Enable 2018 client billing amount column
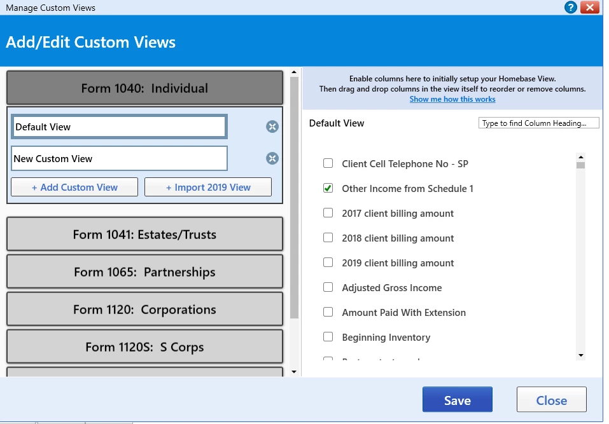The image size is (609, 424). [328, 237]
